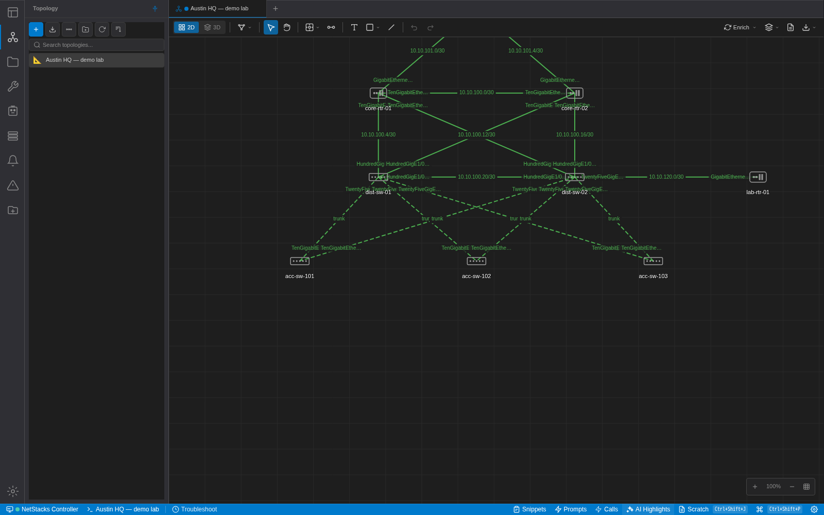This screenshot has height=515, width=824.
Task: Open a new tab with plus
Action: tap(276, 9)
